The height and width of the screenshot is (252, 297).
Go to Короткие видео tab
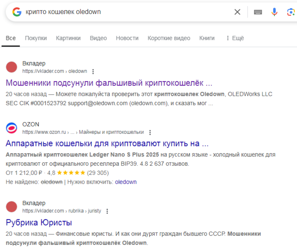tap(169, 38)
